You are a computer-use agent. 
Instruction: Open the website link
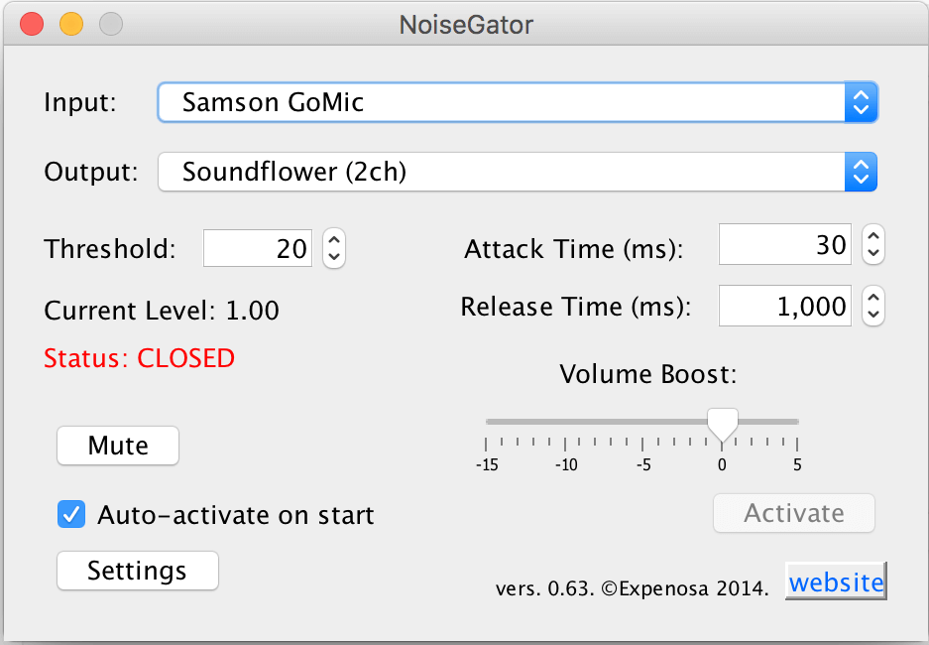836,581
